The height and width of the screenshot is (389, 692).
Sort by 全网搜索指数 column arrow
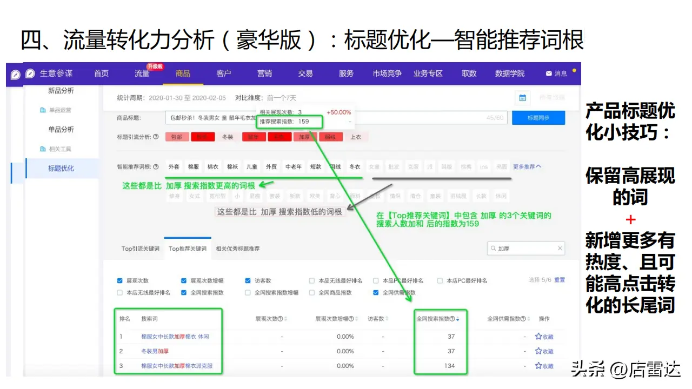tap(458, 319)
